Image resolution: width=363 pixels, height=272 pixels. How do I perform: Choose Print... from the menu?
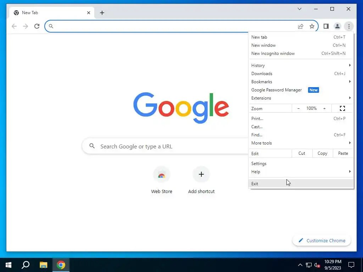tap(301, 118)
